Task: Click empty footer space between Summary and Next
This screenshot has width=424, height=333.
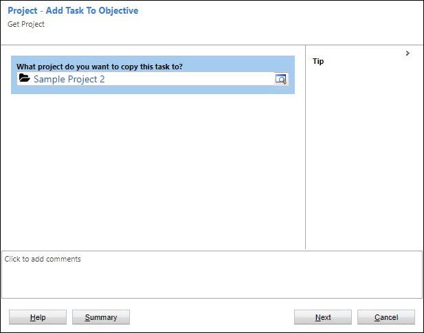Action: pyautogui.click(x=212, y=317)
